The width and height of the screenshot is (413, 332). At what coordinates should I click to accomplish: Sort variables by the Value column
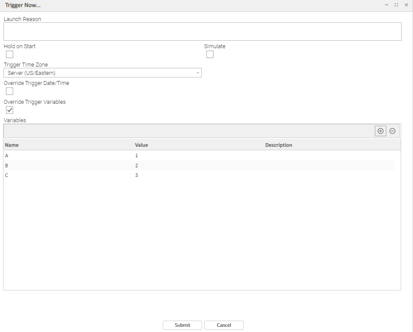(141, 145)
